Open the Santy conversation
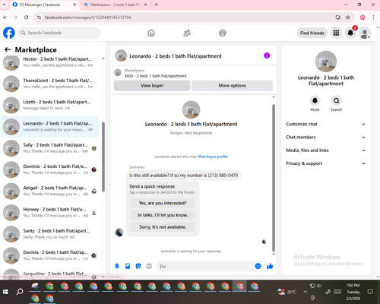The height and width of the screenshot is (304, 380). click(49, 234)
